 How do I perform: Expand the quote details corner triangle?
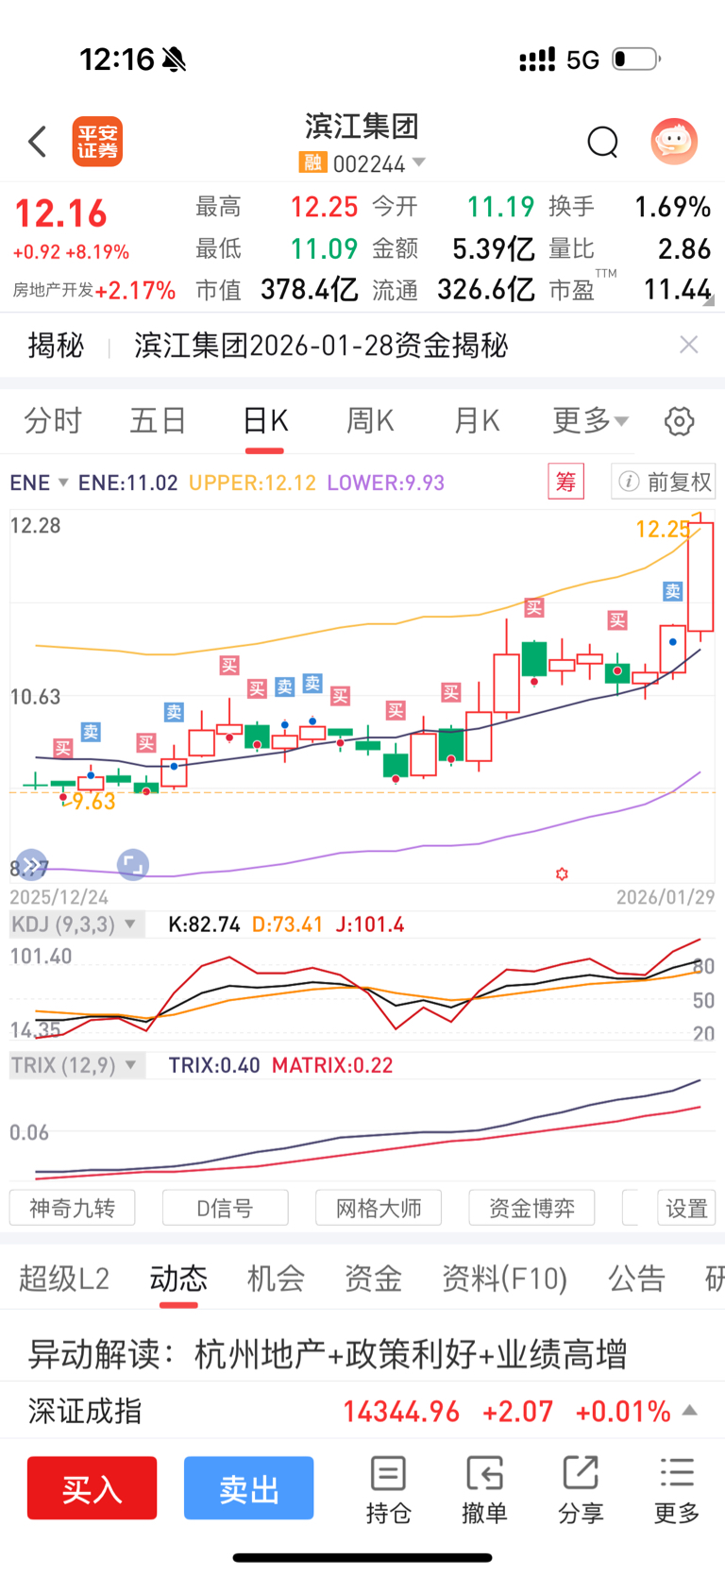pos(708,300)
